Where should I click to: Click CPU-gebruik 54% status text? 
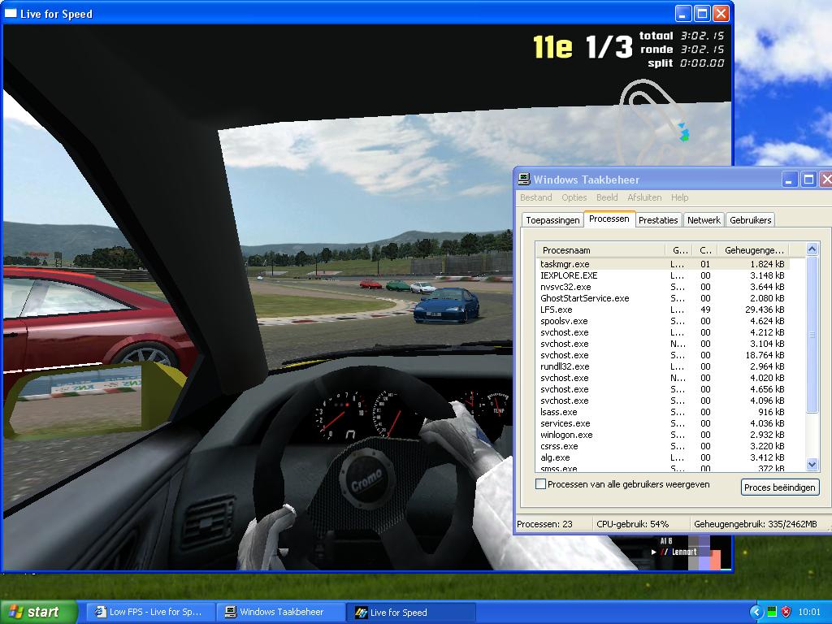coord(632,524)
